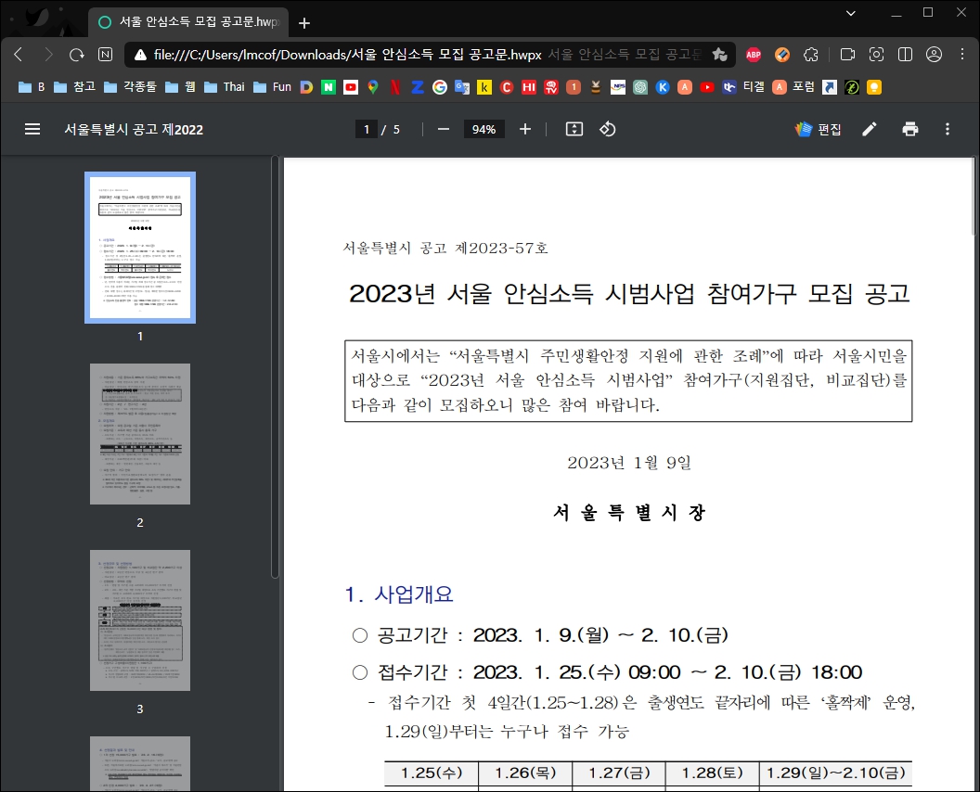Bookmark this page with star icon

[x=719, y=55]
